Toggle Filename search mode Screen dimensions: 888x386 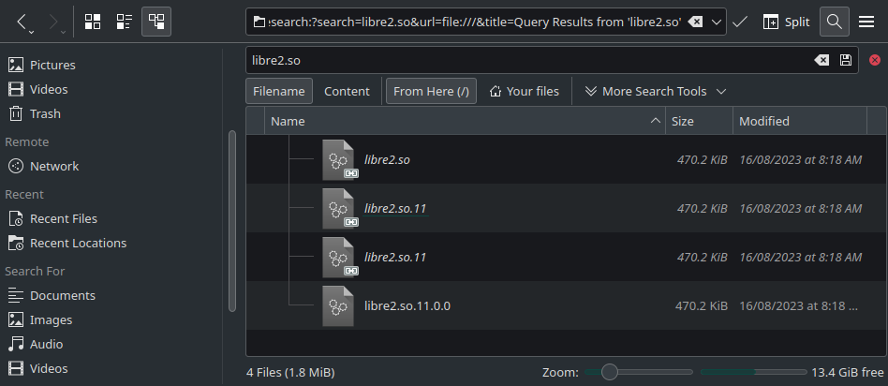[278, 91]
